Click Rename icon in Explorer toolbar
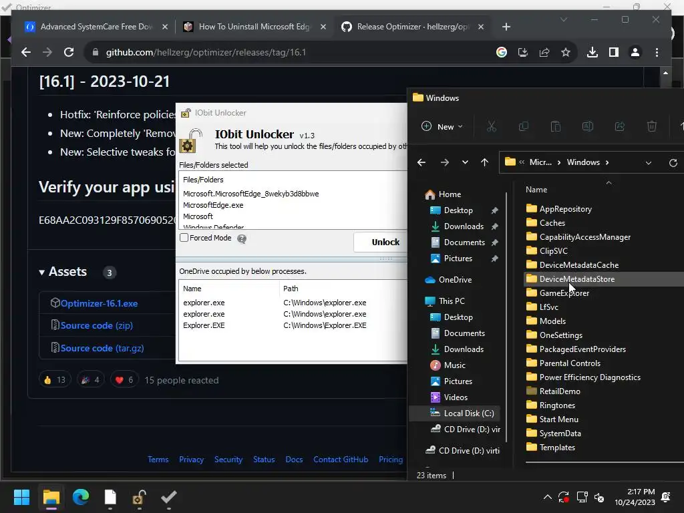The width and height of the screenshot is (684, 513). click(588, 126)
